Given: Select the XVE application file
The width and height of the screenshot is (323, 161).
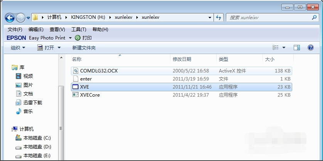Looking at the screenshot, I should (x=181, y=87).
